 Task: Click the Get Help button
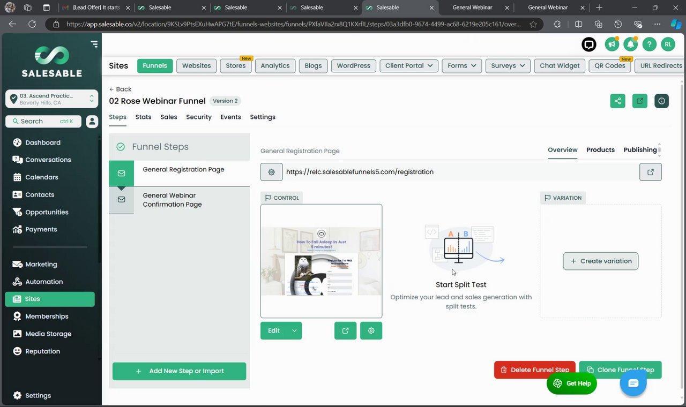(x=571, y=383)
